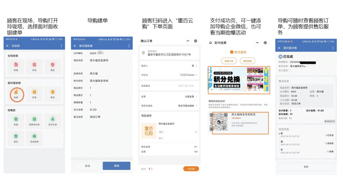Select the 柜号名称 value 周大福珠宝专柜 in 面对面新建
343x192 pixels.
(x=99, y=81)
